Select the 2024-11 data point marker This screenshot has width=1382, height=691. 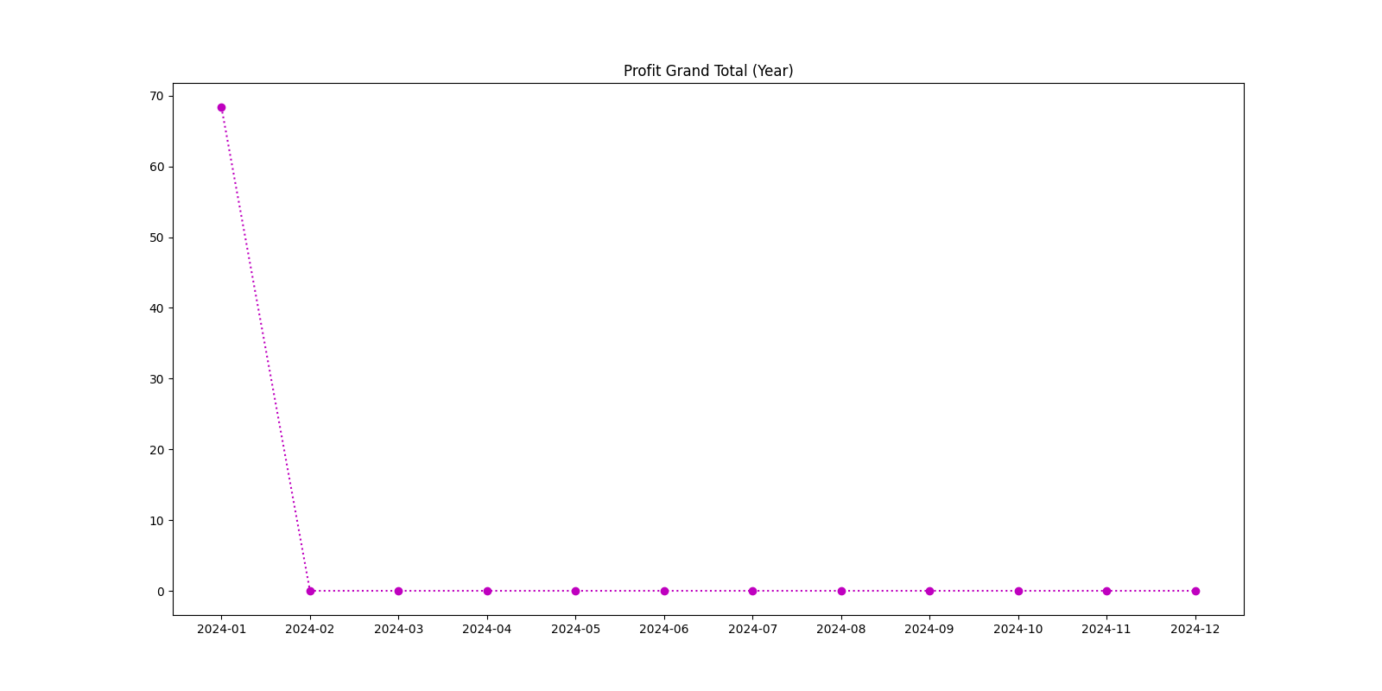click(x=1106, y=591)
